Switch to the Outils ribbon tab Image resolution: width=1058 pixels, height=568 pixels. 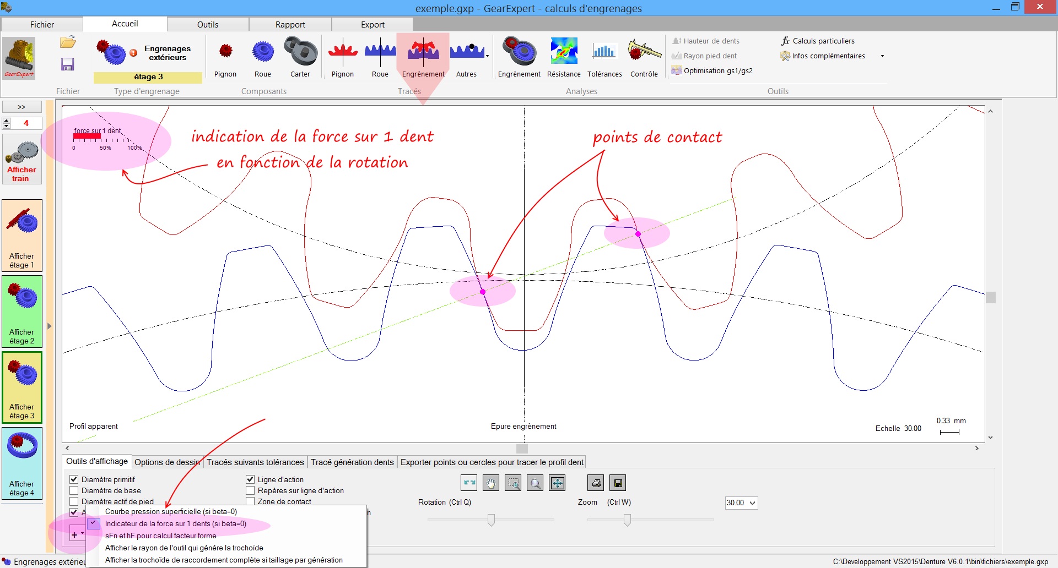click(208, 25)
